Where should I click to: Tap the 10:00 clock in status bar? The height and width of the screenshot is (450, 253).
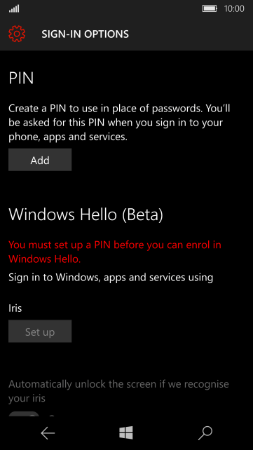coord(234,8)
